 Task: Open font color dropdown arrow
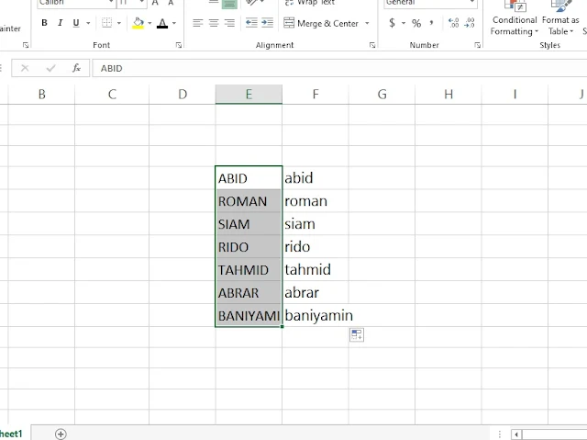[x=174, y=23]
